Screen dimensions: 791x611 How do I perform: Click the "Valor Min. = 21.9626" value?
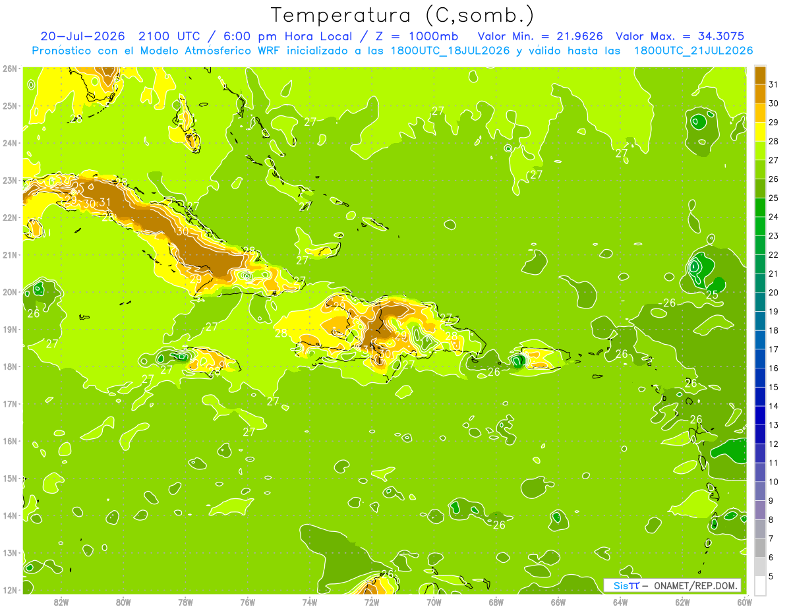point(540,36)
